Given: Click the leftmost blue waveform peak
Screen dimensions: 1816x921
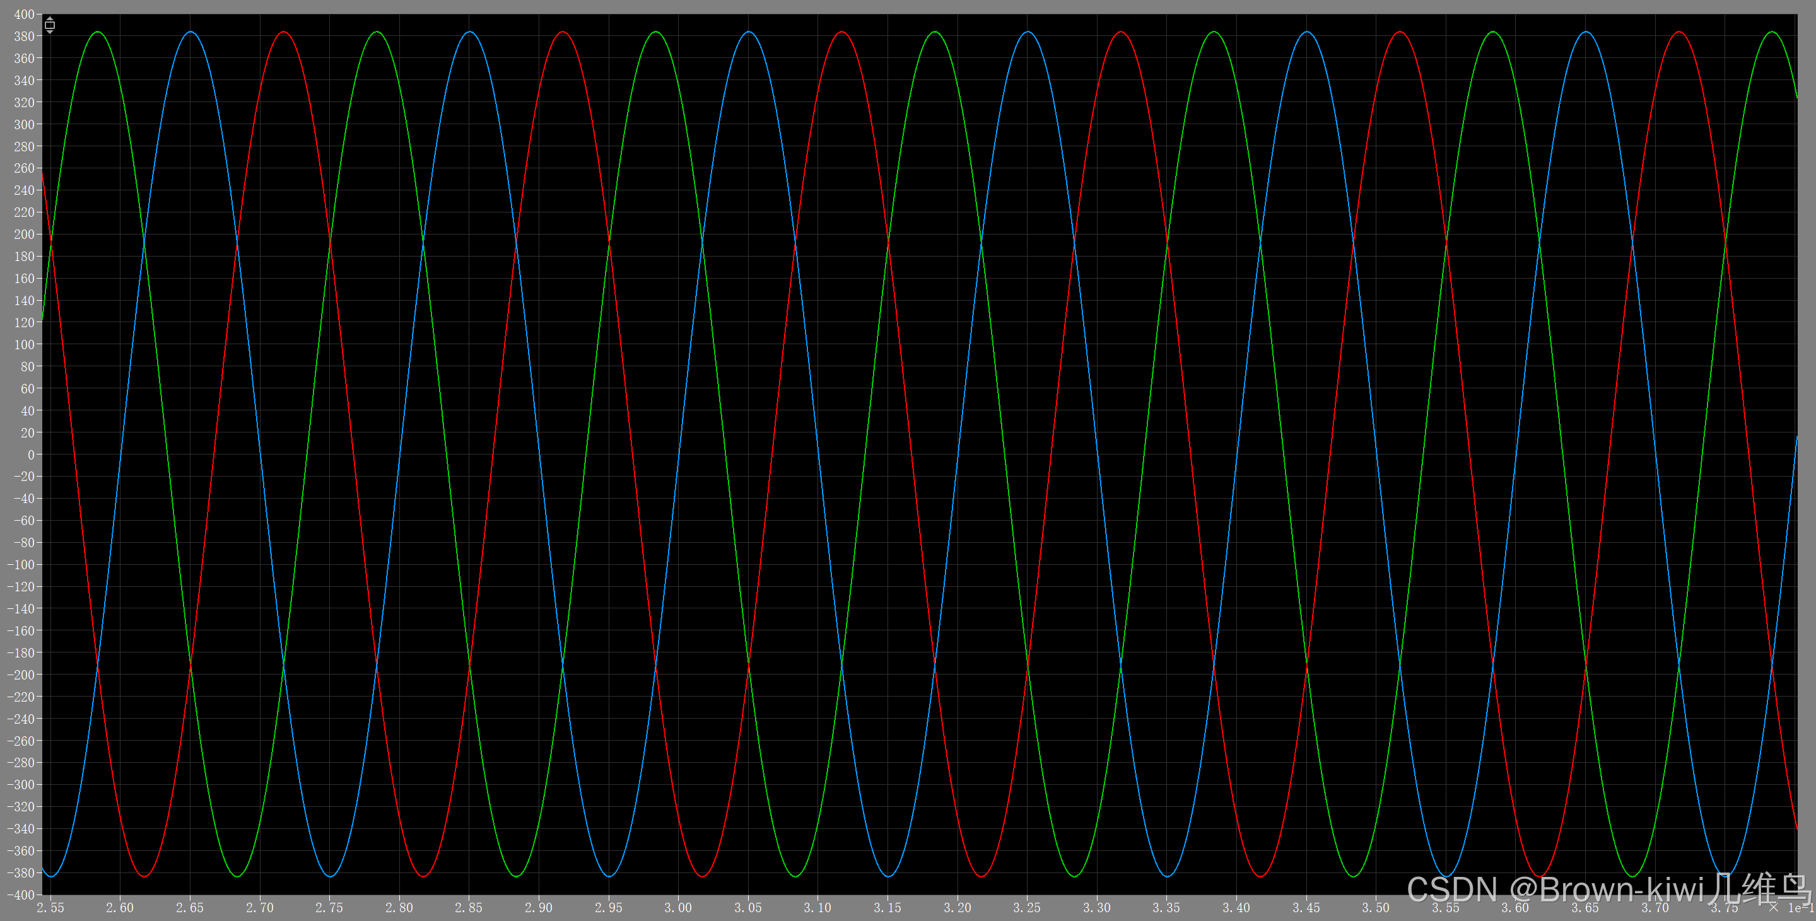Looking at the screenshot, I should coord(190,32).
